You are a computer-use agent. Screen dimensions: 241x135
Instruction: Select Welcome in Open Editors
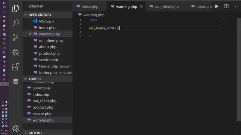point(48,21)
